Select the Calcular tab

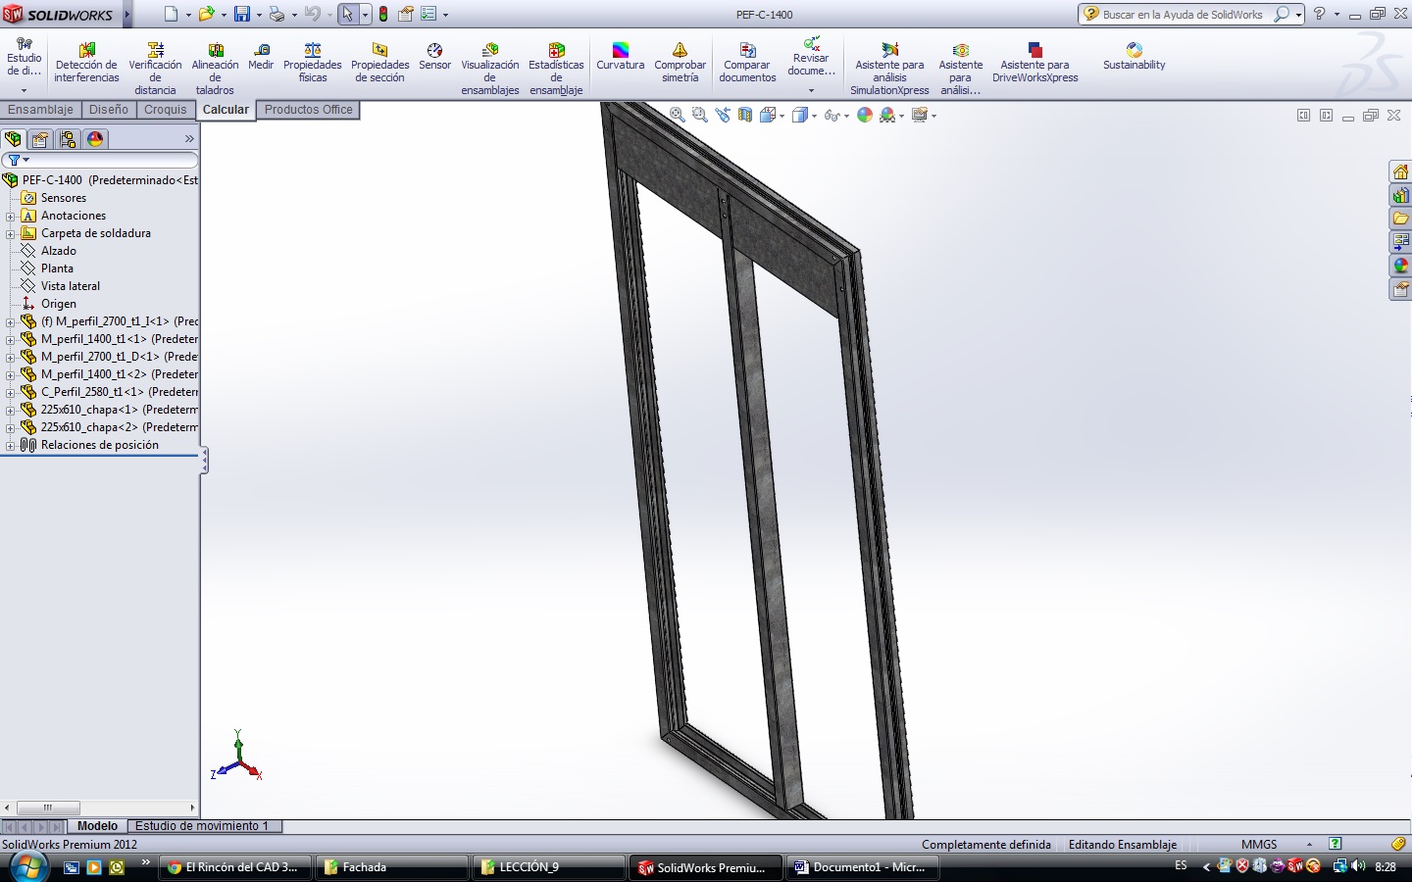226,110
